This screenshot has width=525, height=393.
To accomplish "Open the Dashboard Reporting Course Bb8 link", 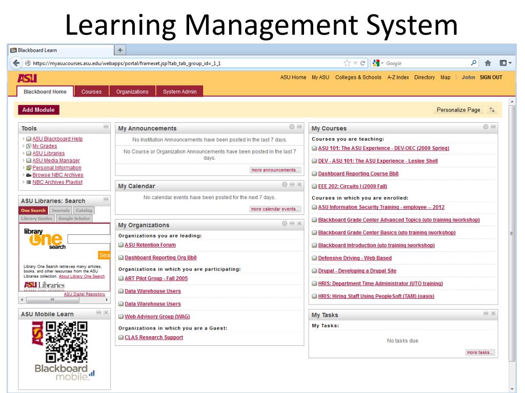I will tap(358, 174).
